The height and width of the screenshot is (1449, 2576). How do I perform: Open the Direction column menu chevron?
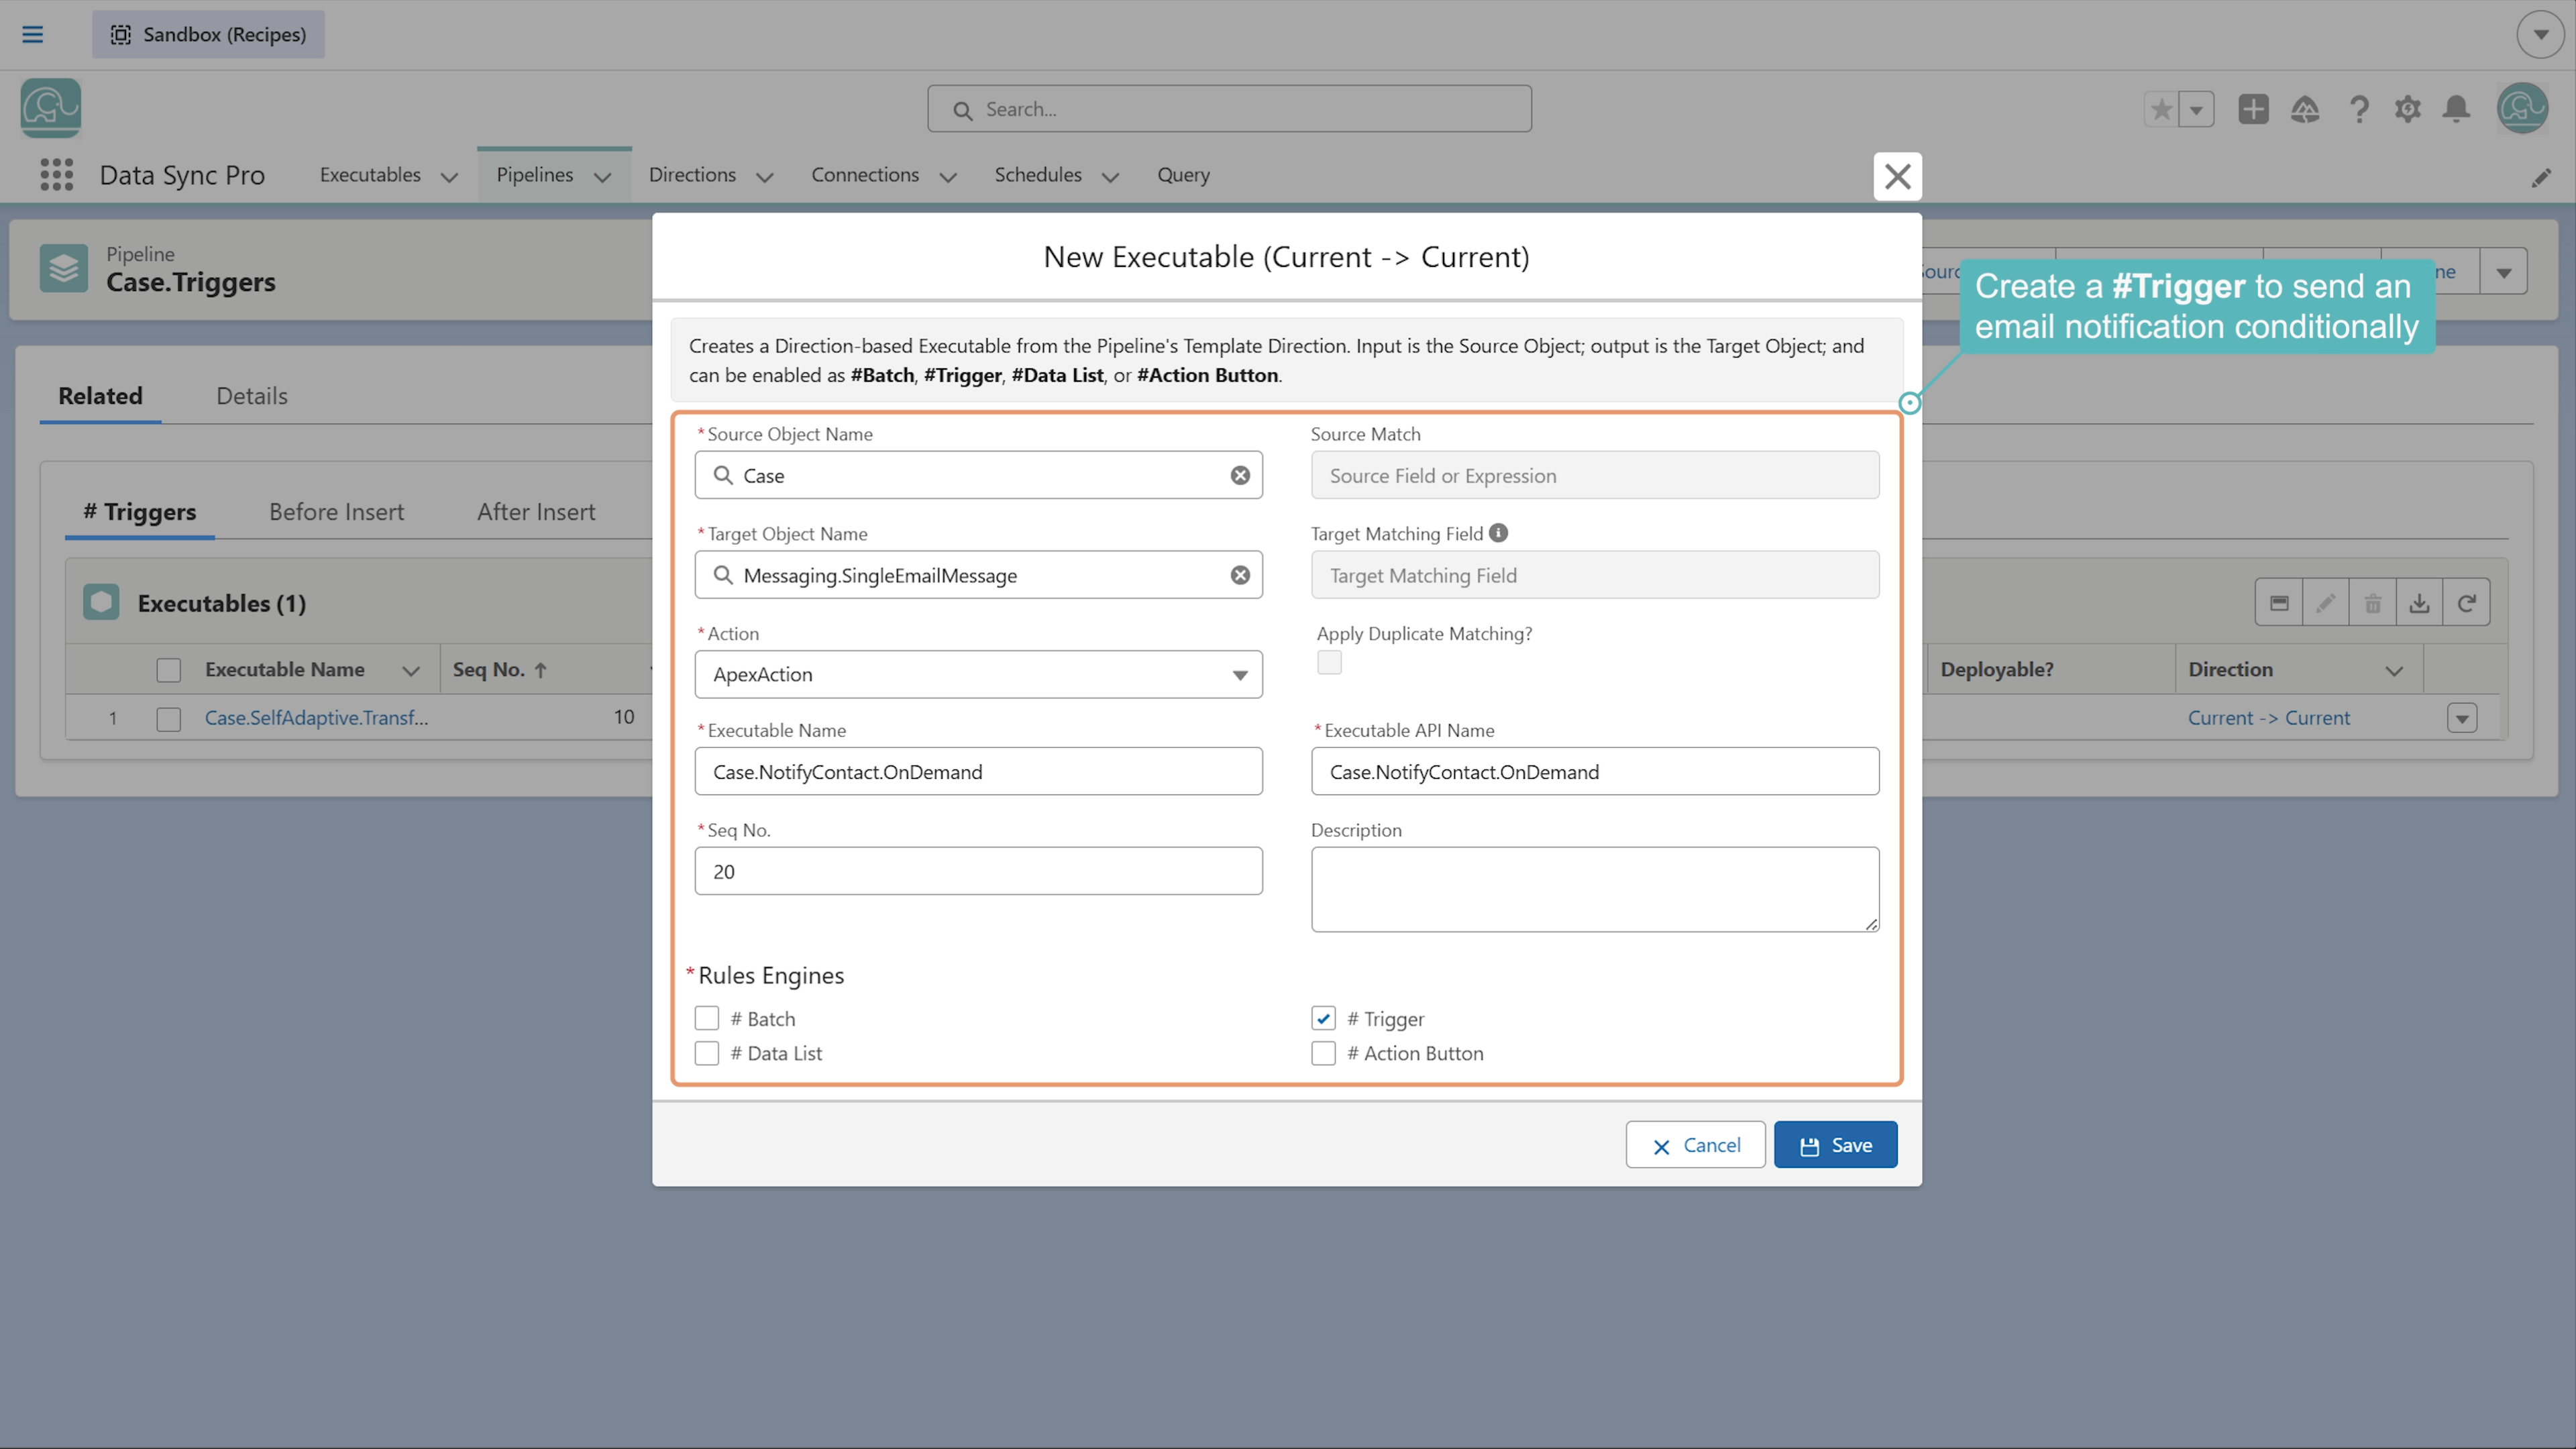[2394, 670]
